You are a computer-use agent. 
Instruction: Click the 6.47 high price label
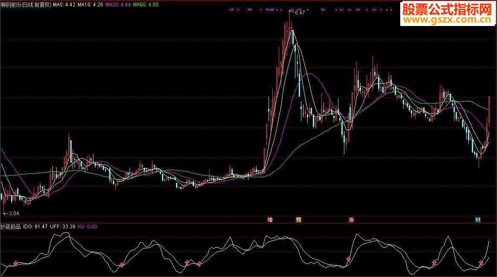[300, 13]
